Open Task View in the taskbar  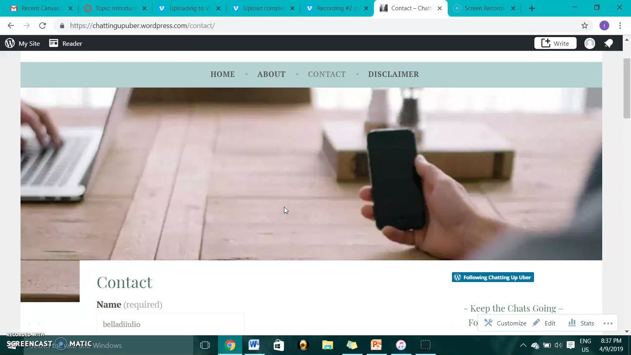205,345
